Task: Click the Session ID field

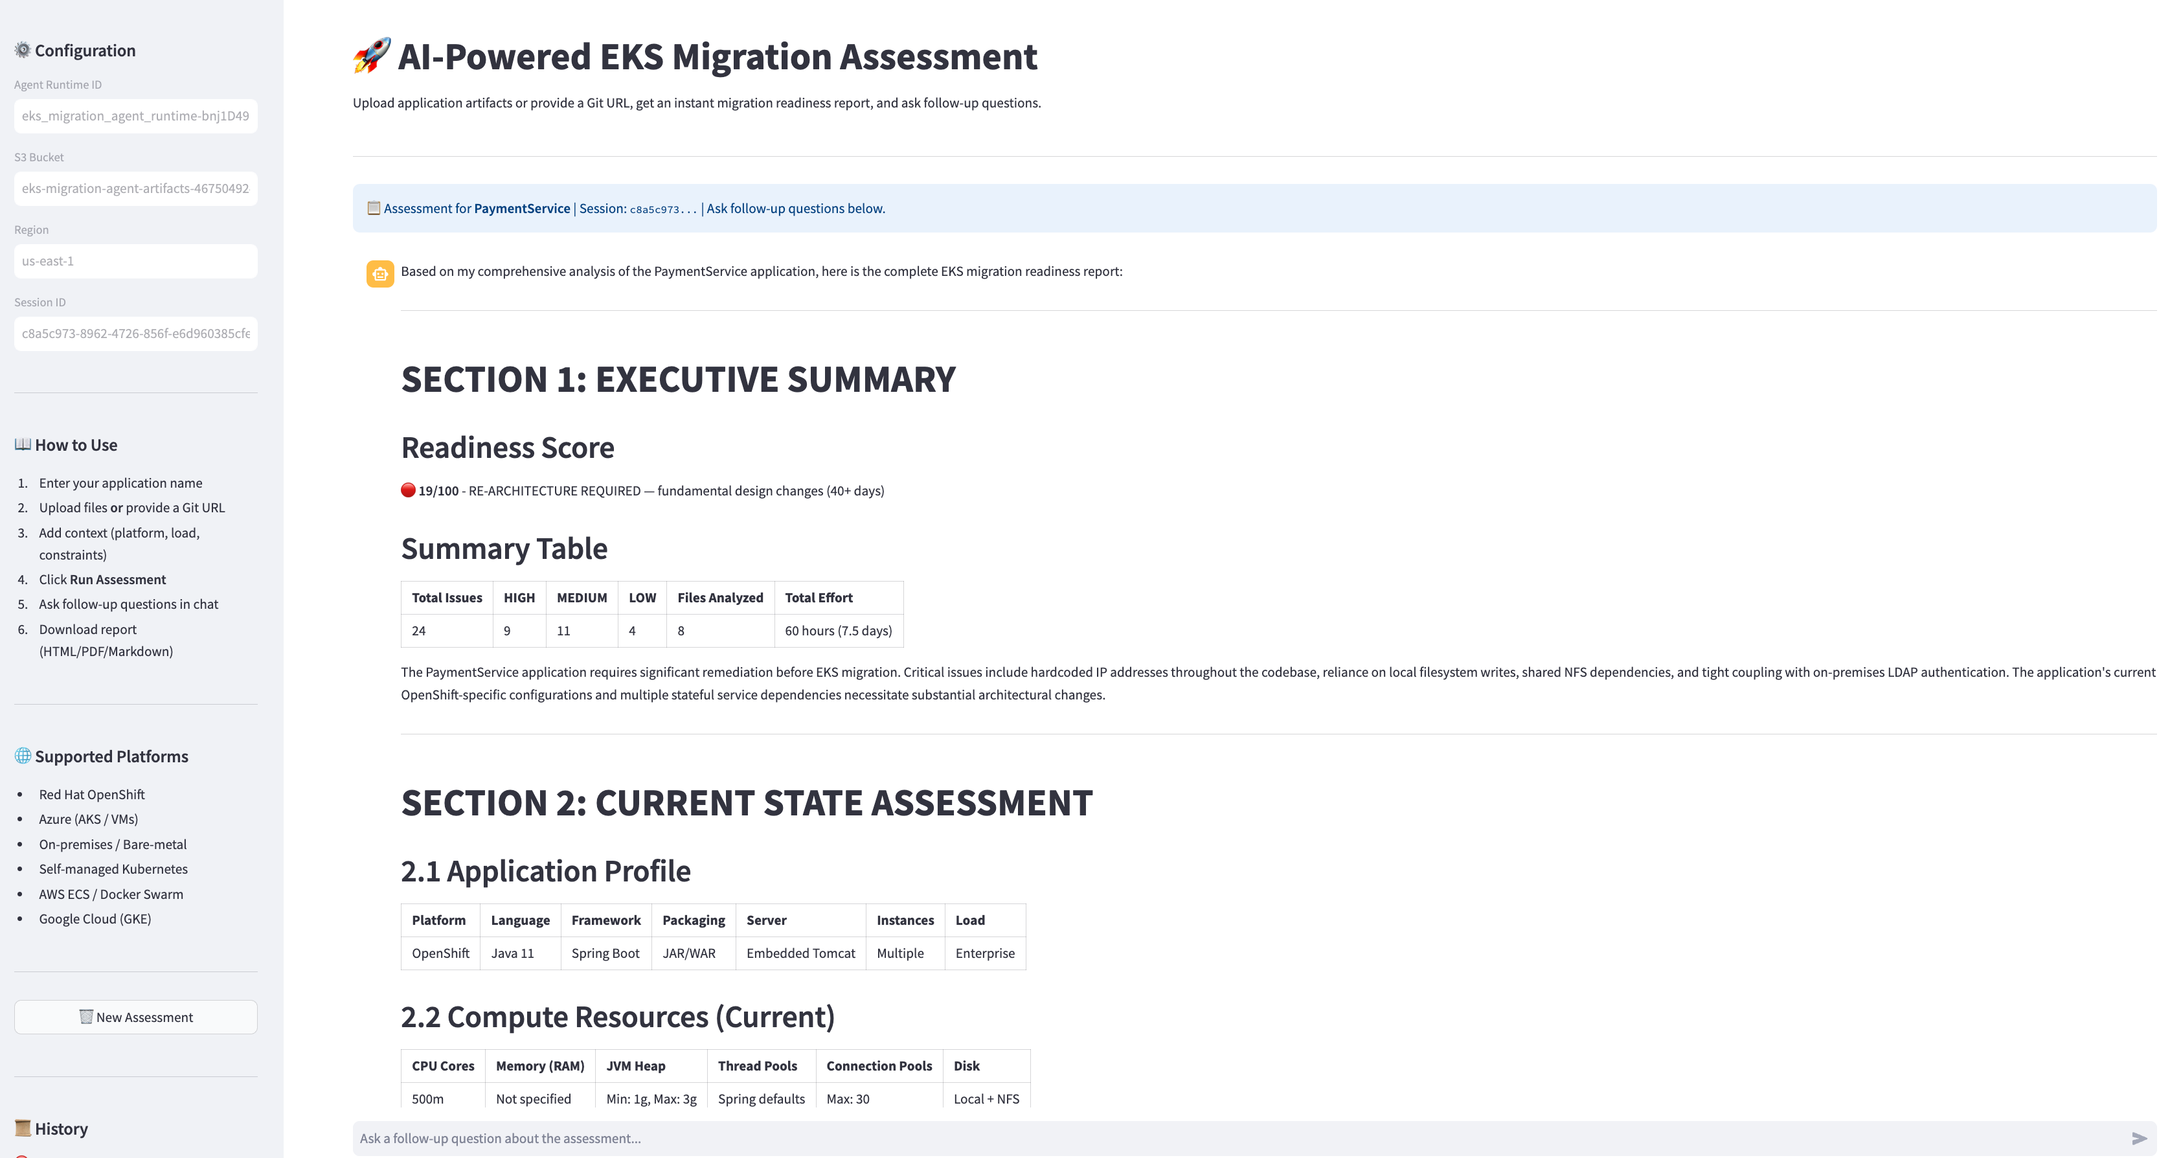Action: pyautogui.click(x=135, y=334)
